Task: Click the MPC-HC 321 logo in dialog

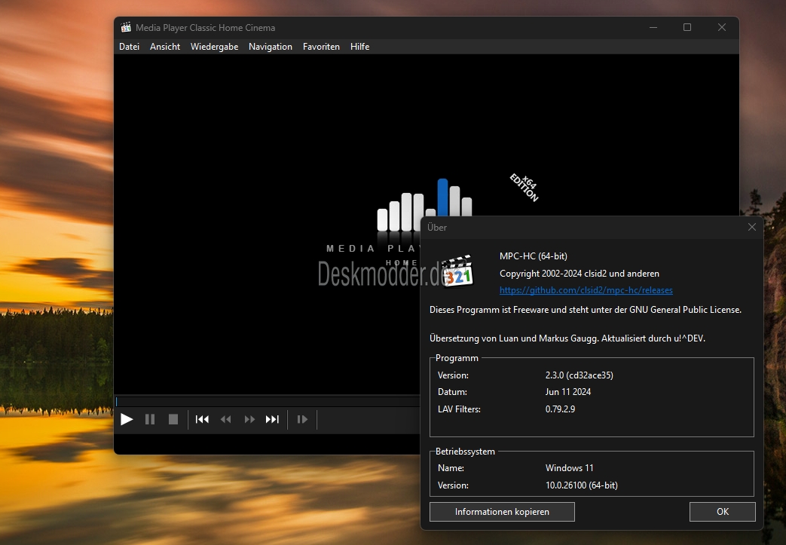Action: click(457, 271)
